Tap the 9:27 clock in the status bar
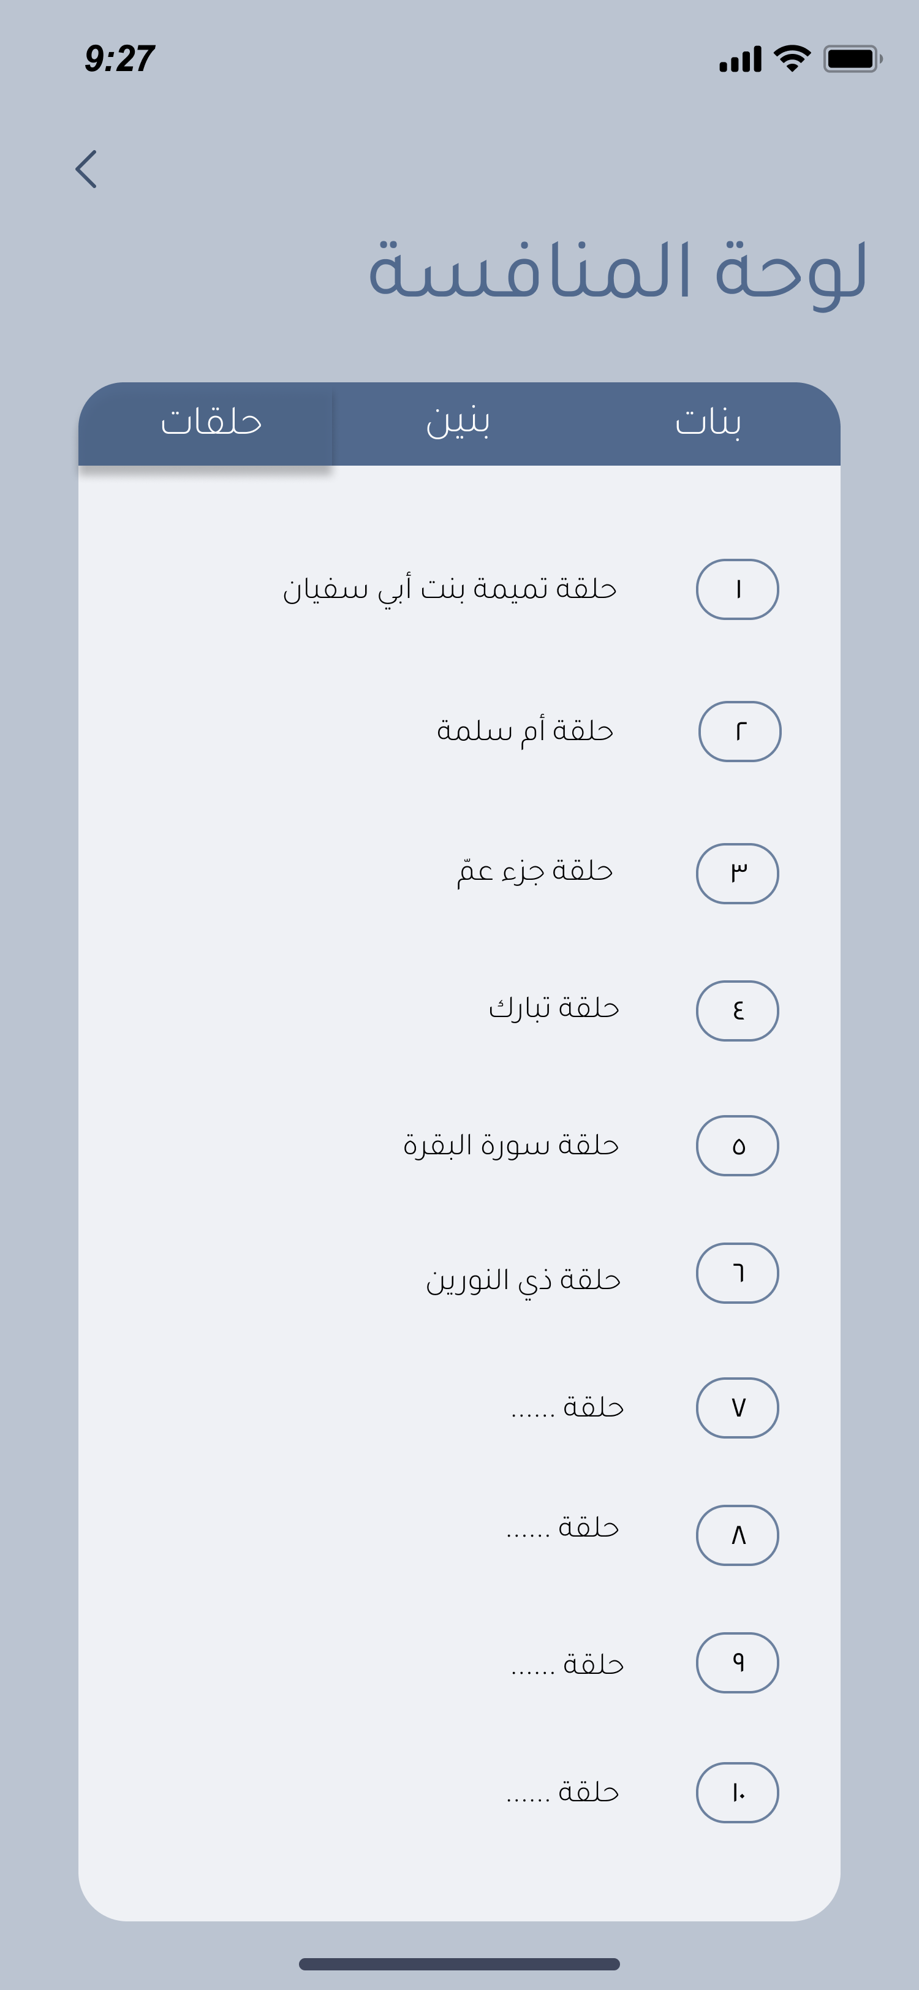This screenshot has width=919, height=1990. coord(119,59)
